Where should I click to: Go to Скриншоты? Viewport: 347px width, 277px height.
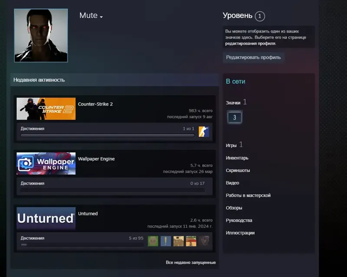(x=238, y=170)
